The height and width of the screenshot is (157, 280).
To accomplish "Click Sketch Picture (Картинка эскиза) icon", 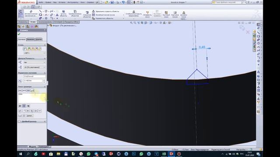I will click(x=175, y=13).
